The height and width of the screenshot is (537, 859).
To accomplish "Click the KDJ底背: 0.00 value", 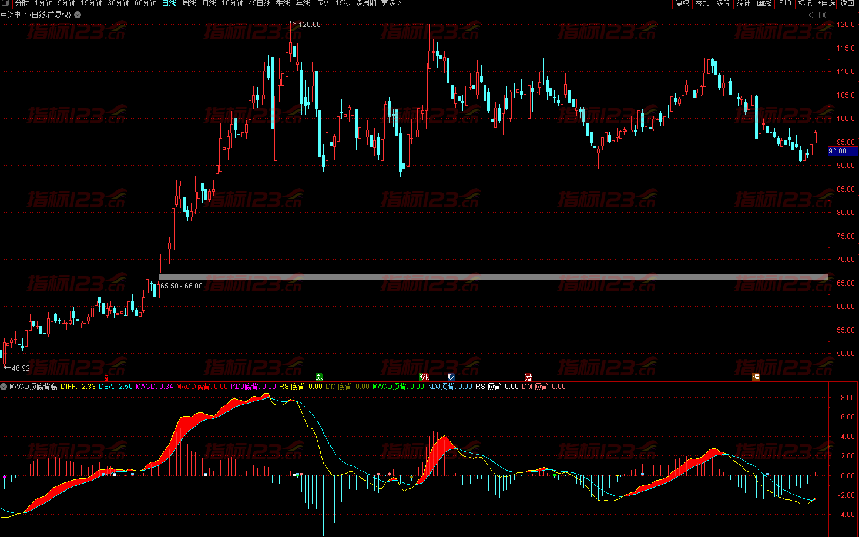I will pos(253,387).
